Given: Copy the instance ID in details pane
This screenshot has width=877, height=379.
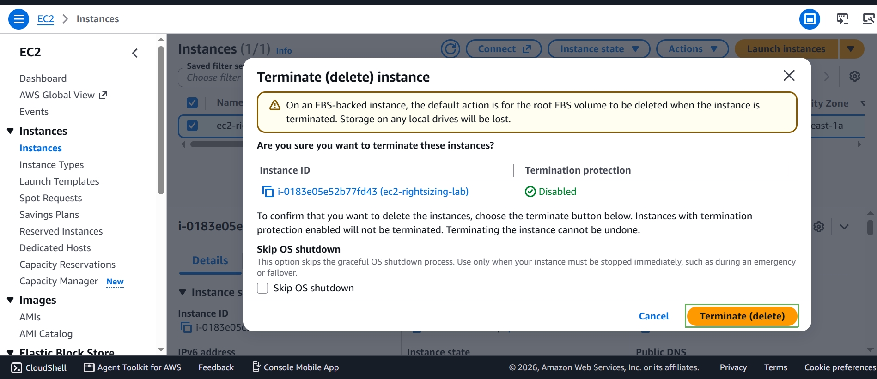Looking at the screenshot, I should [186, 327].
